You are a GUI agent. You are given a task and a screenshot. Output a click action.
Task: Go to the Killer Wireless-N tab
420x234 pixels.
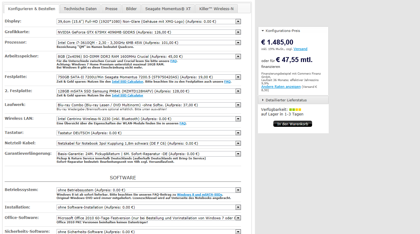pos(216,9)
